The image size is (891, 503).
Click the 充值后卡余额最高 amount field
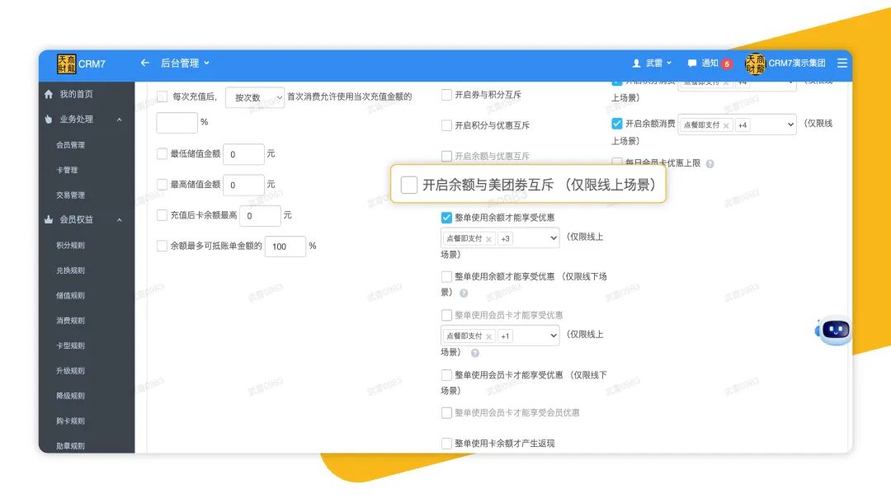point(260,216)
